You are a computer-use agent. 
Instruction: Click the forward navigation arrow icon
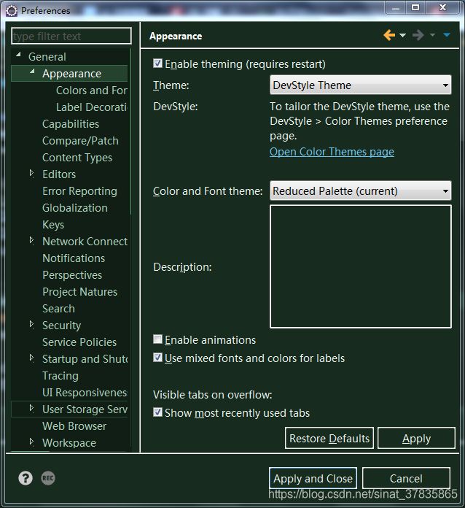pos(418,35)
